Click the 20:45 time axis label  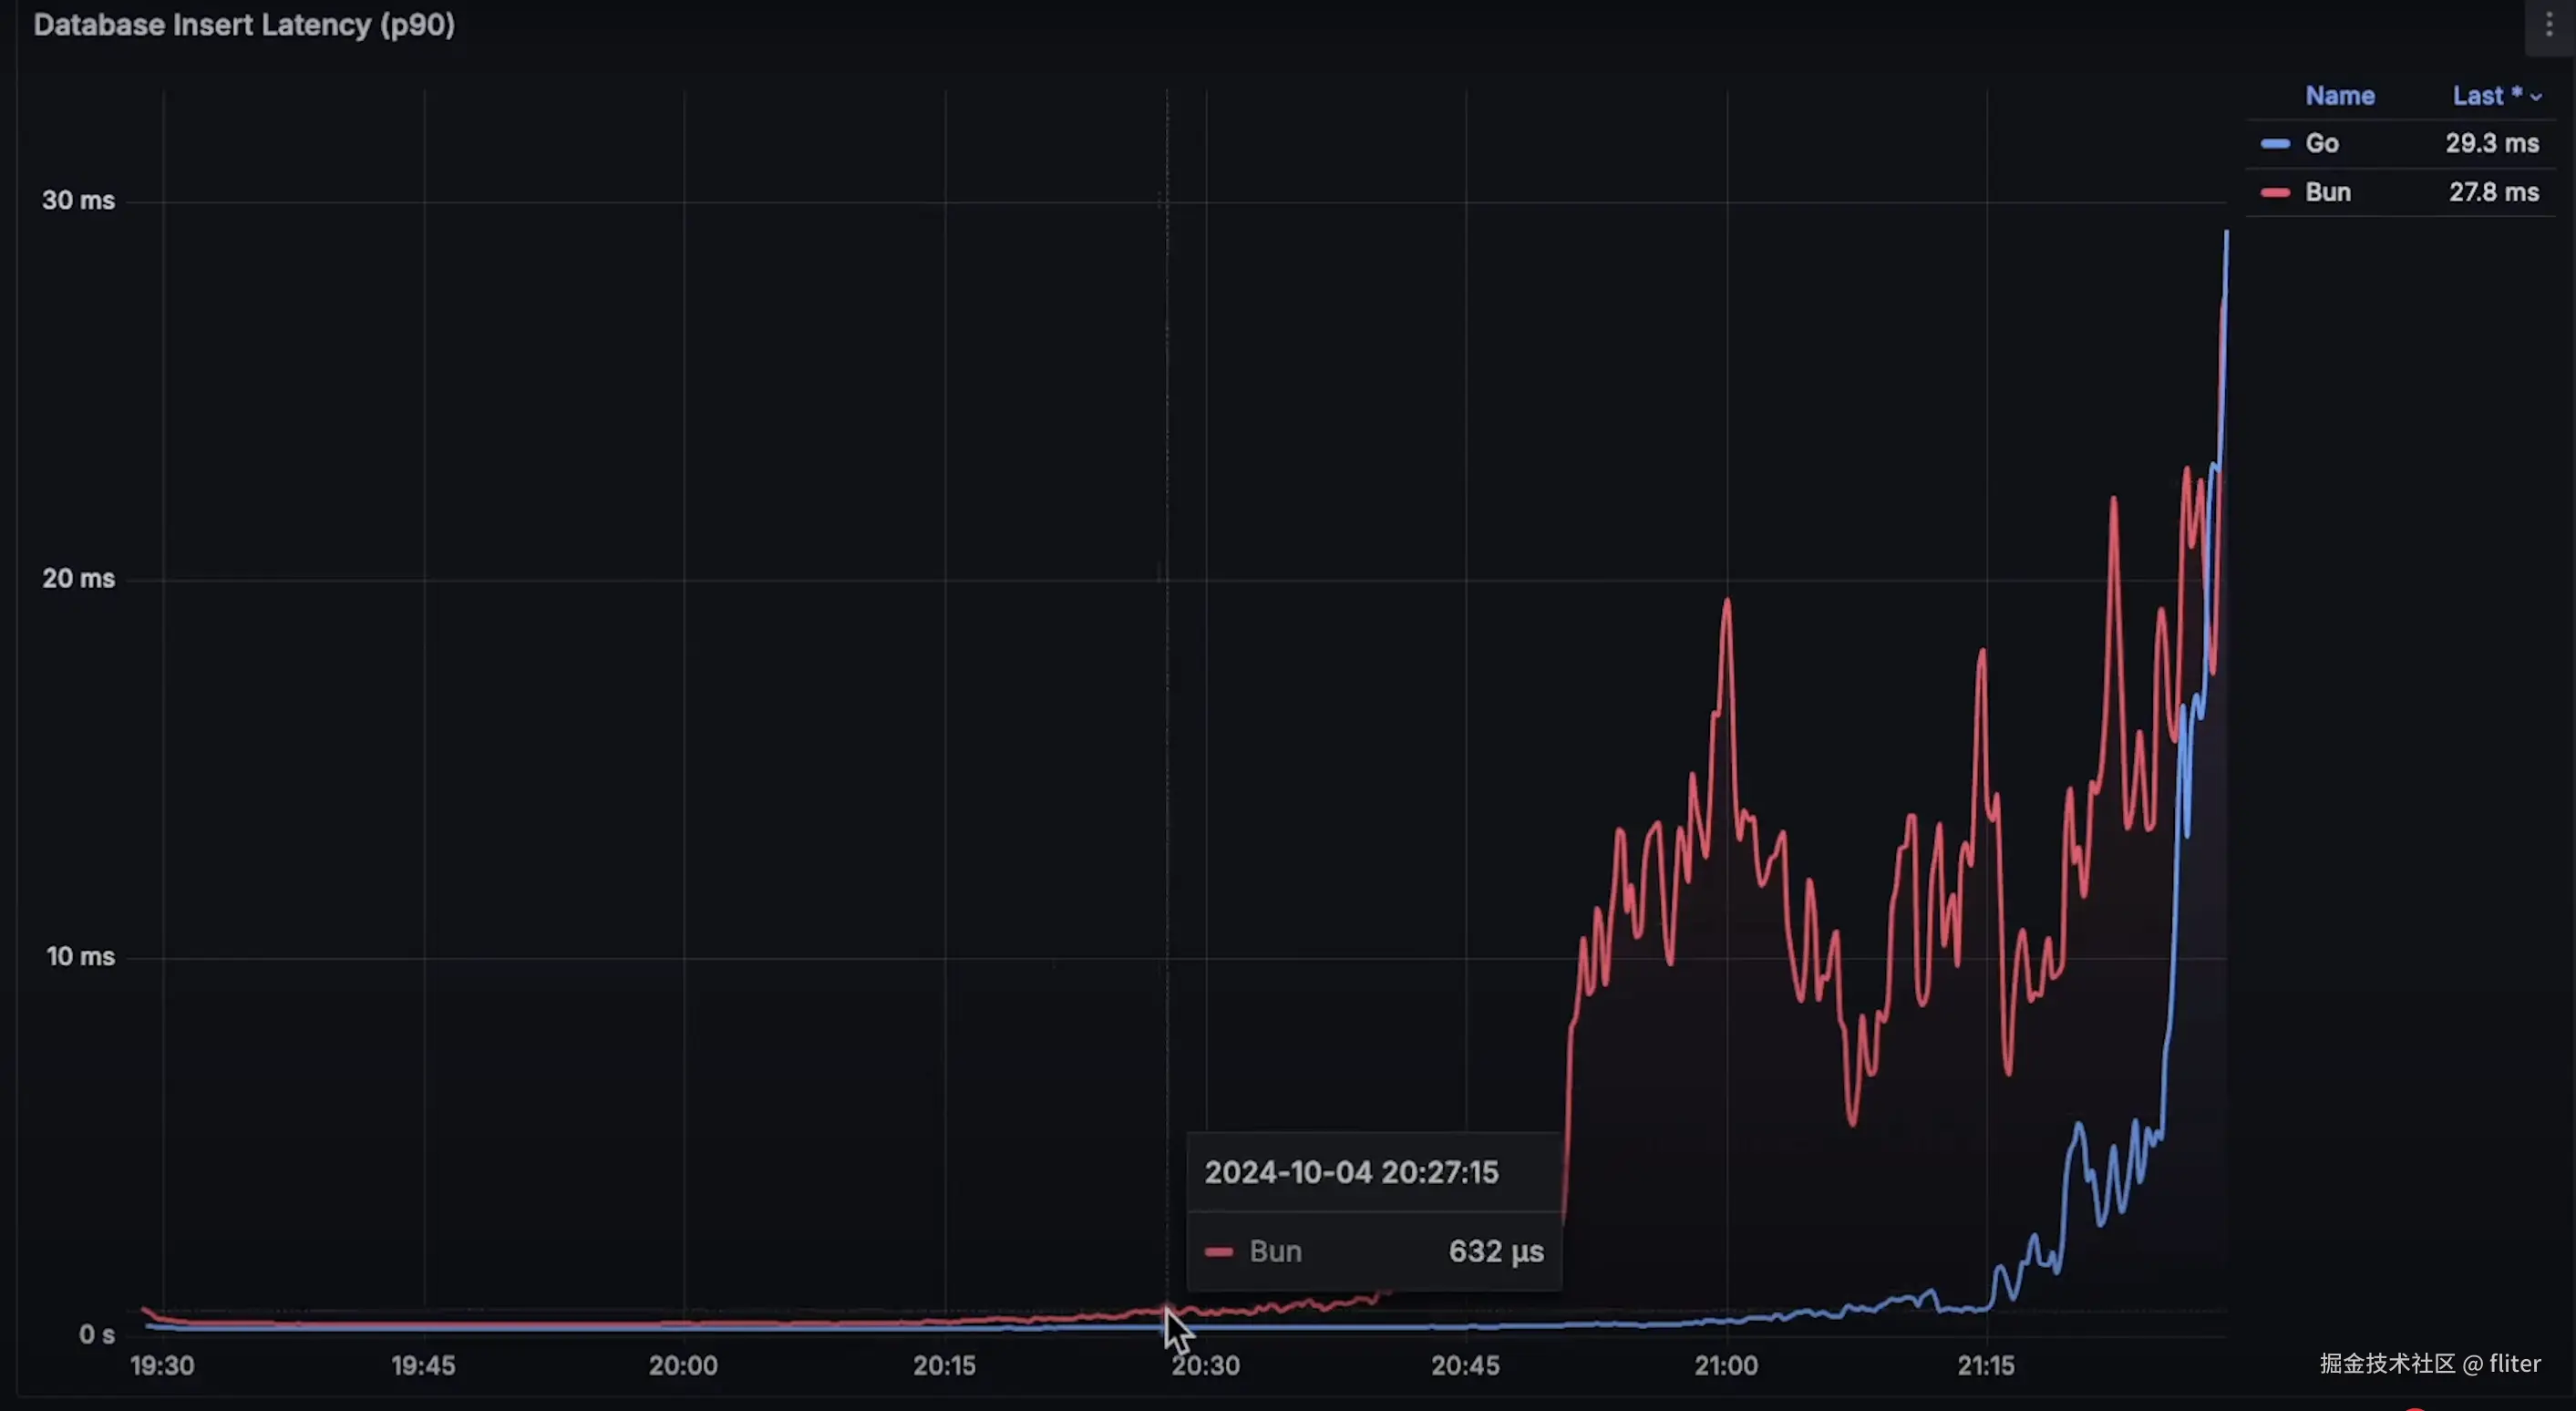[x=1465, y=1366]
